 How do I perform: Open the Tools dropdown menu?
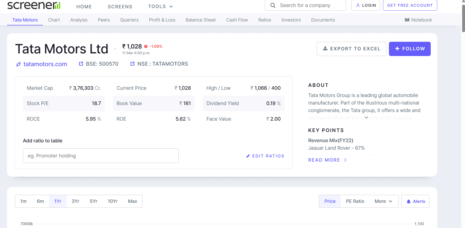tap(160, 6)
